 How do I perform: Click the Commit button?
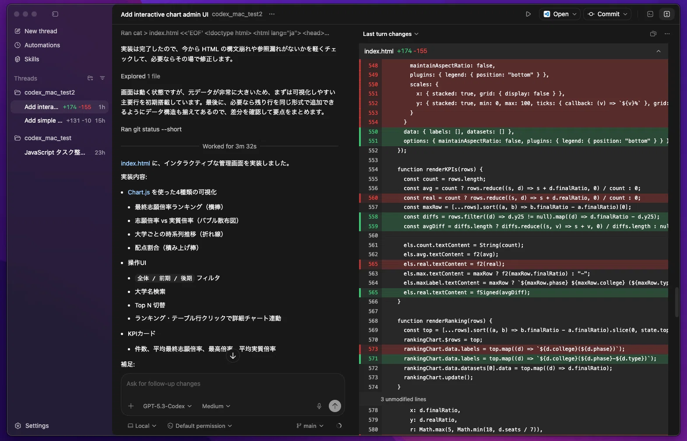click(604, 14)
